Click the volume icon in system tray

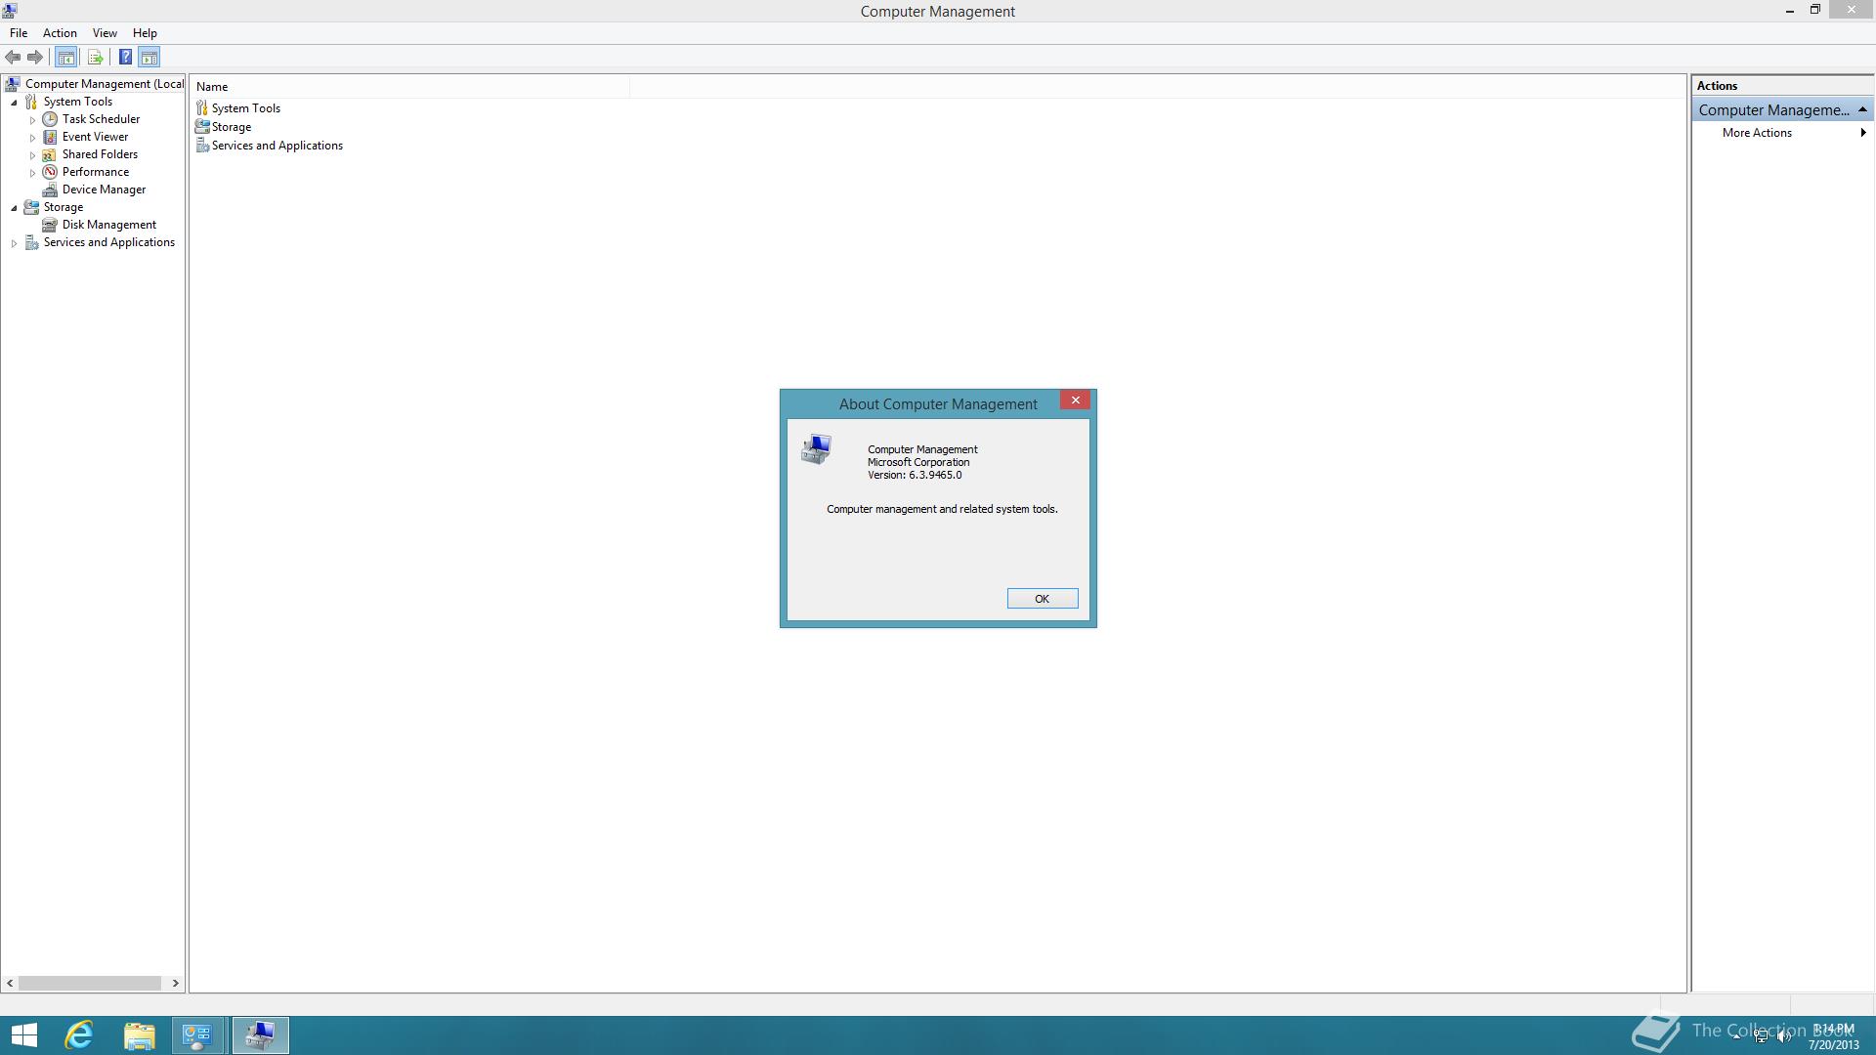pos(1784,1037)
